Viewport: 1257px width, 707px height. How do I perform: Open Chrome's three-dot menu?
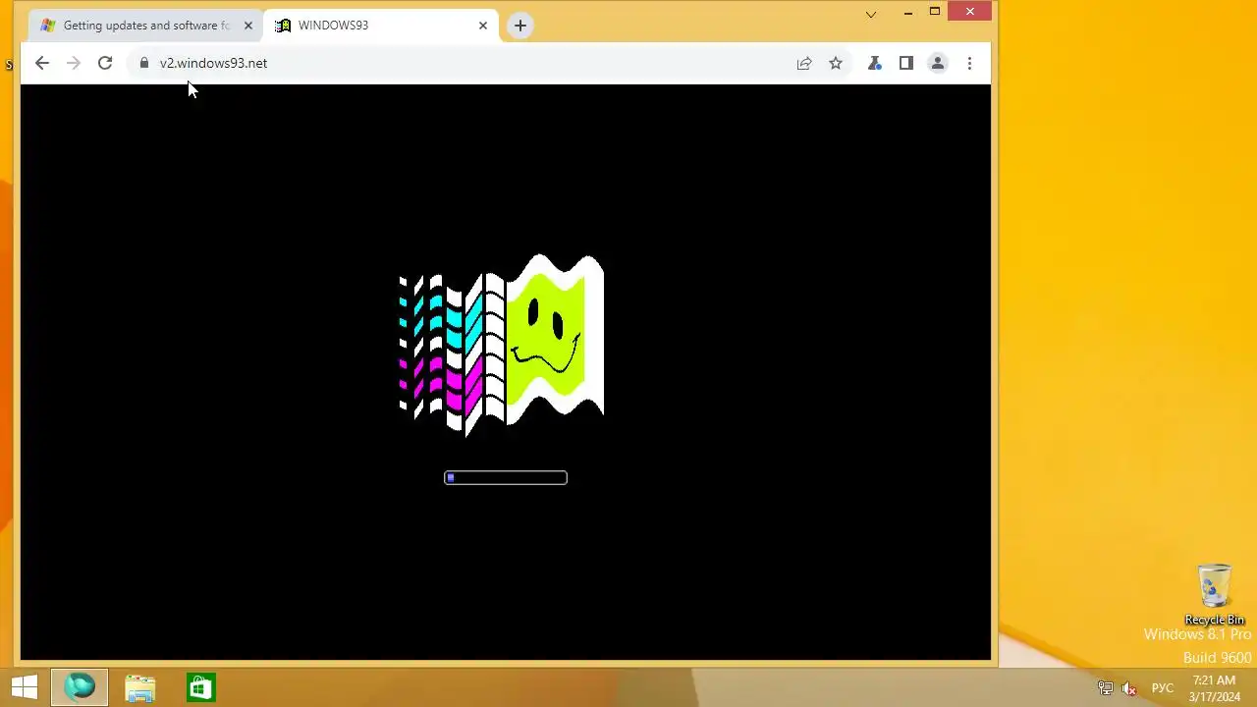[x=969, y=63]
